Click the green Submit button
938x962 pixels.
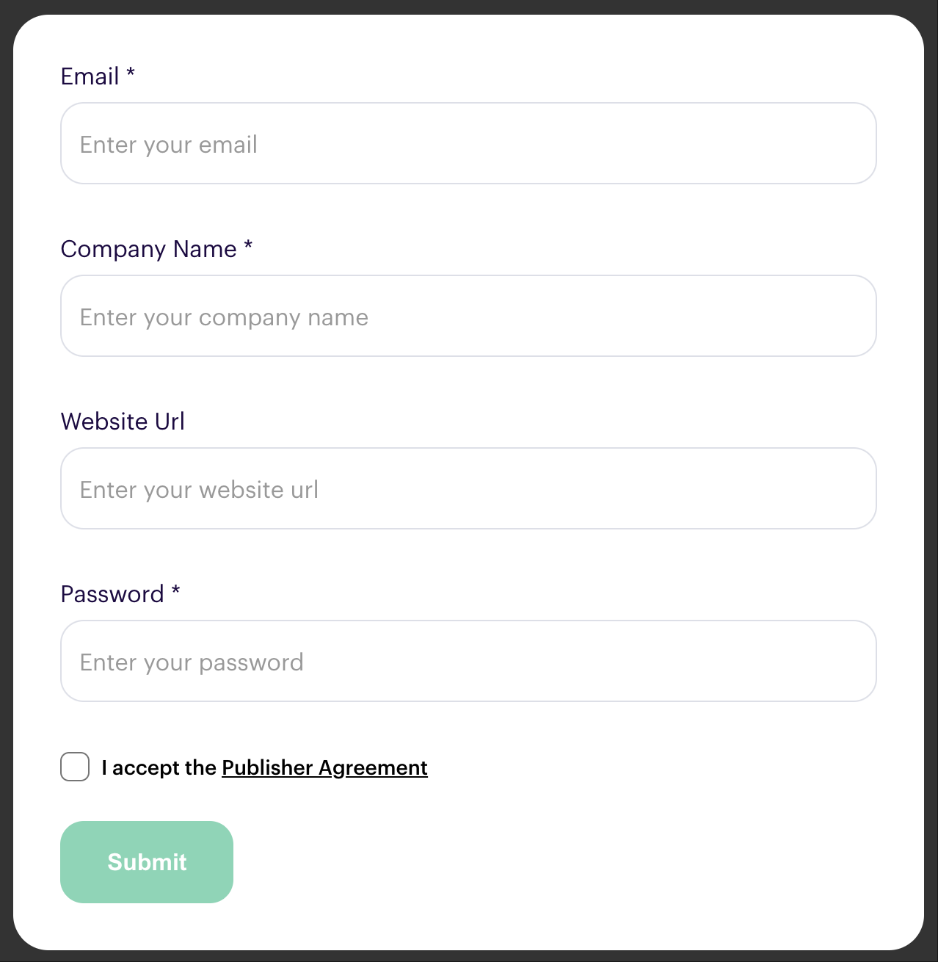147,862
